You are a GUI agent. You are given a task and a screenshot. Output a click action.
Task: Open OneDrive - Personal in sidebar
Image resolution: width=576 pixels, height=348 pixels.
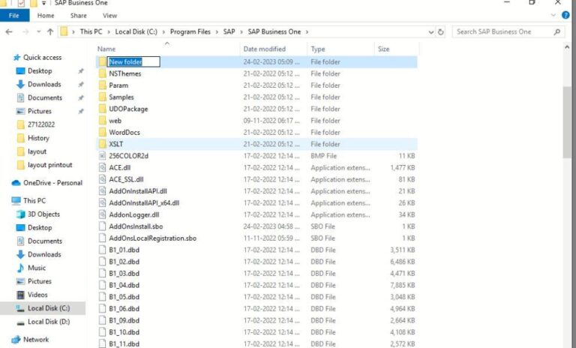(52, 183)
